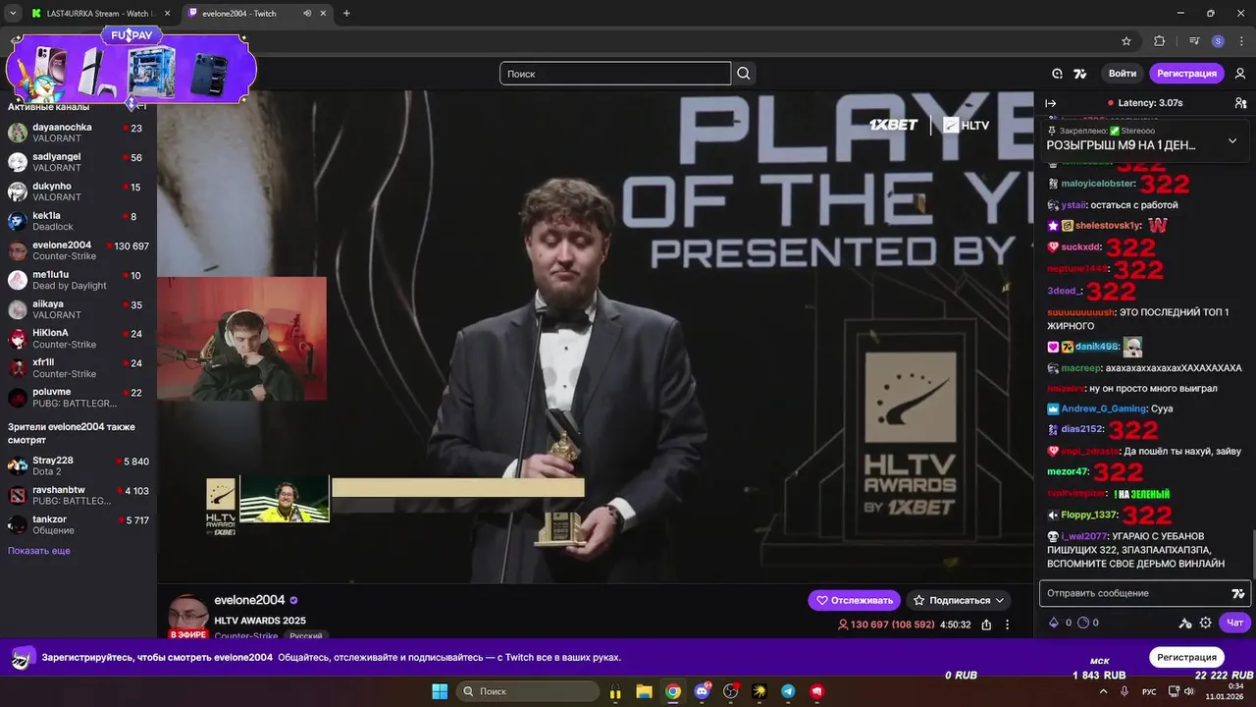Click the moderation tools icon beside chat gear
The image size is (1256, 707).
1185,623
